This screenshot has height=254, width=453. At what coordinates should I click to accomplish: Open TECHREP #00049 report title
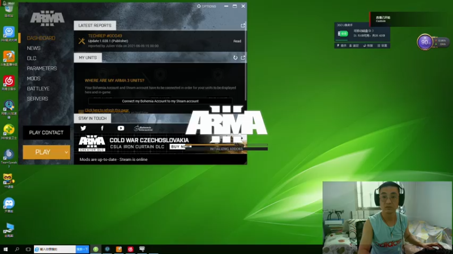pyautogui.click(x=105, y=36)
